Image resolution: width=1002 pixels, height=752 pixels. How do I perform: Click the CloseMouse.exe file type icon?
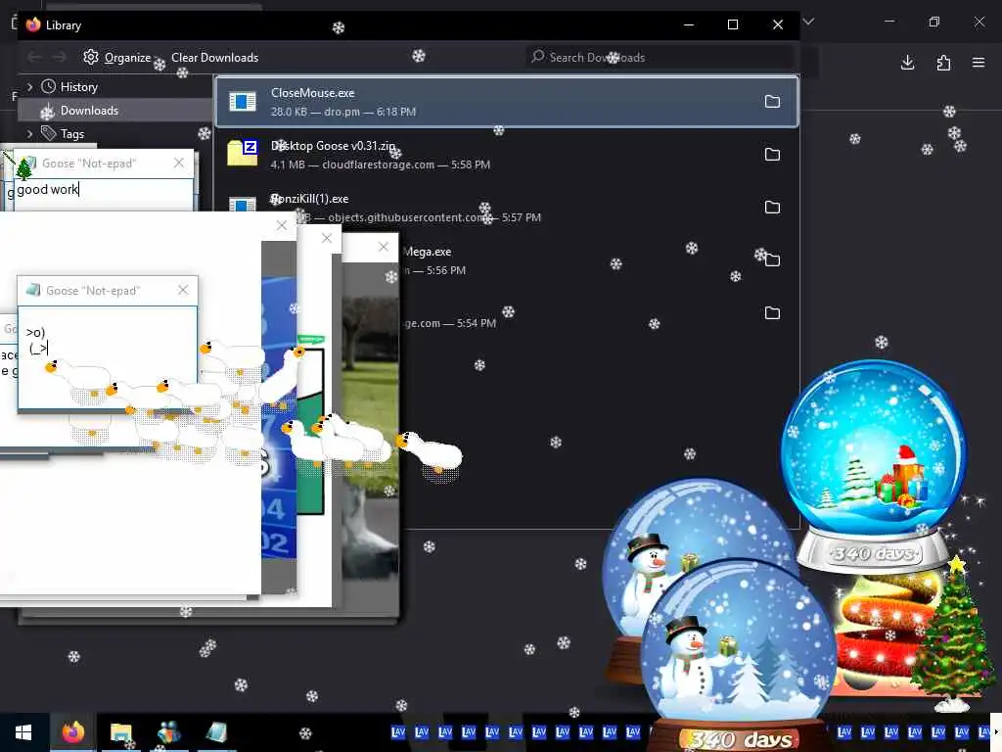(243, 101)
